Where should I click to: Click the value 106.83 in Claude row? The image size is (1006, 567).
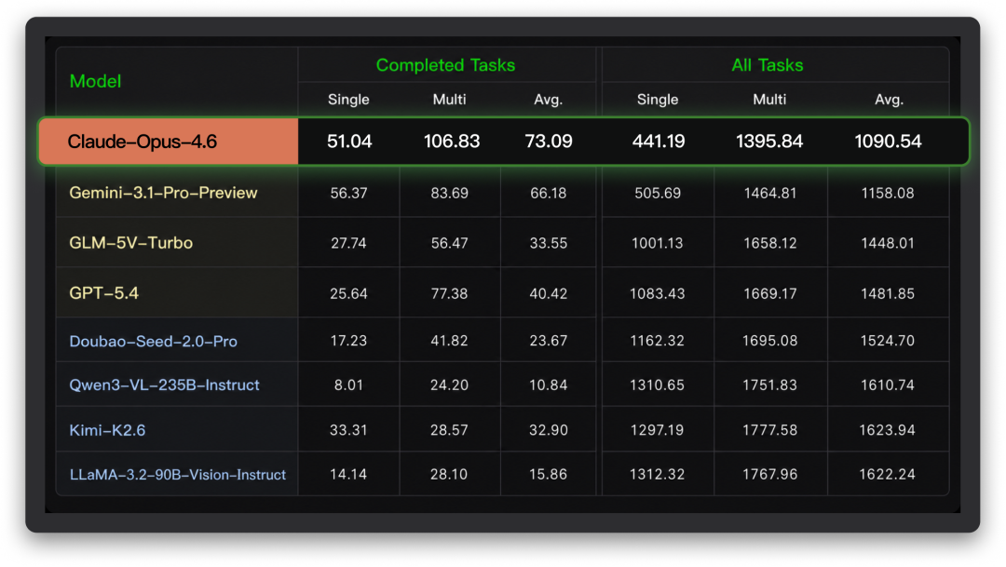click(x=452, y=142)
